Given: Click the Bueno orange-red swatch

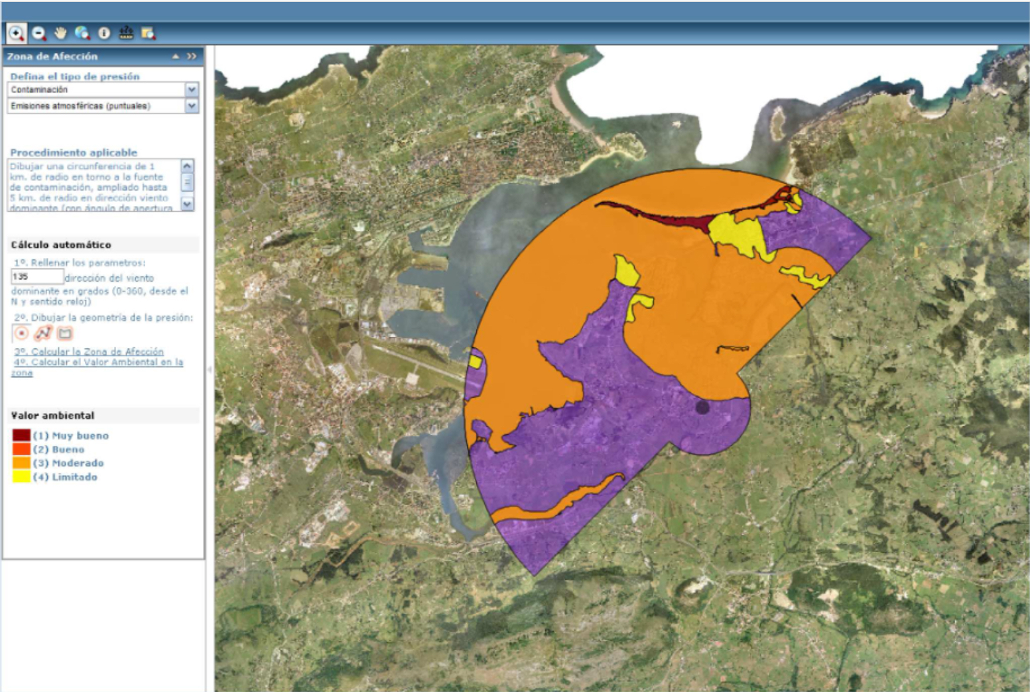Looking at the screenshot, I should [x=21, y=449].
